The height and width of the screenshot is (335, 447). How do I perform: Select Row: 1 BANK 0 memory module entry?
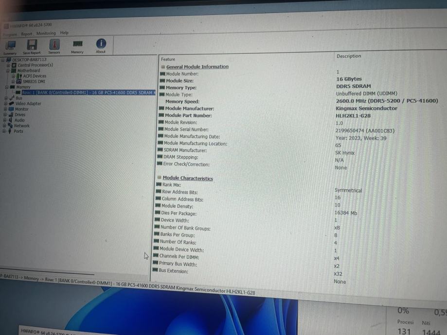click(89, 93)
